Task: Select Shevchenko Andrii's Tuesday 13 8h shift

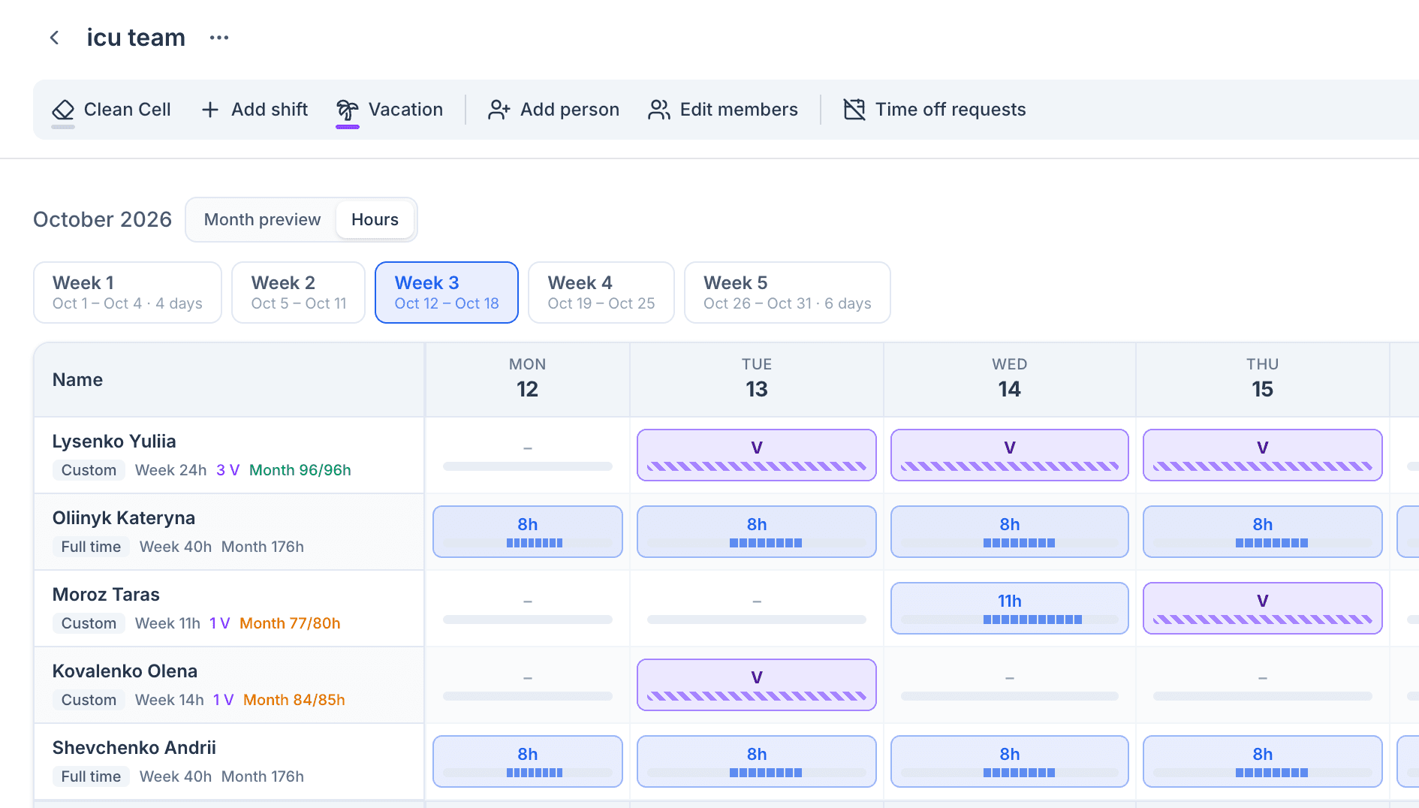Action: coord(757,761)
